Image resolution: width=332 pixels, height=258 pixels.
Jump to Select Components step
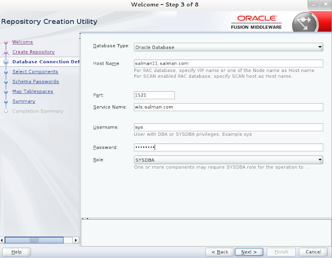pos(35,71)
